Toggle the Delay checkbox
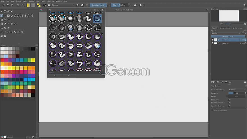 [x=227, y=96]
